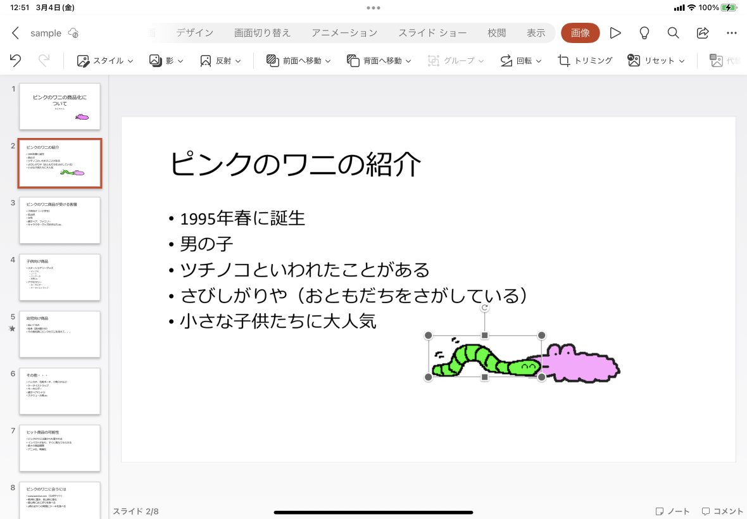Select slide 6 thumbnail その他

(60, 391)
